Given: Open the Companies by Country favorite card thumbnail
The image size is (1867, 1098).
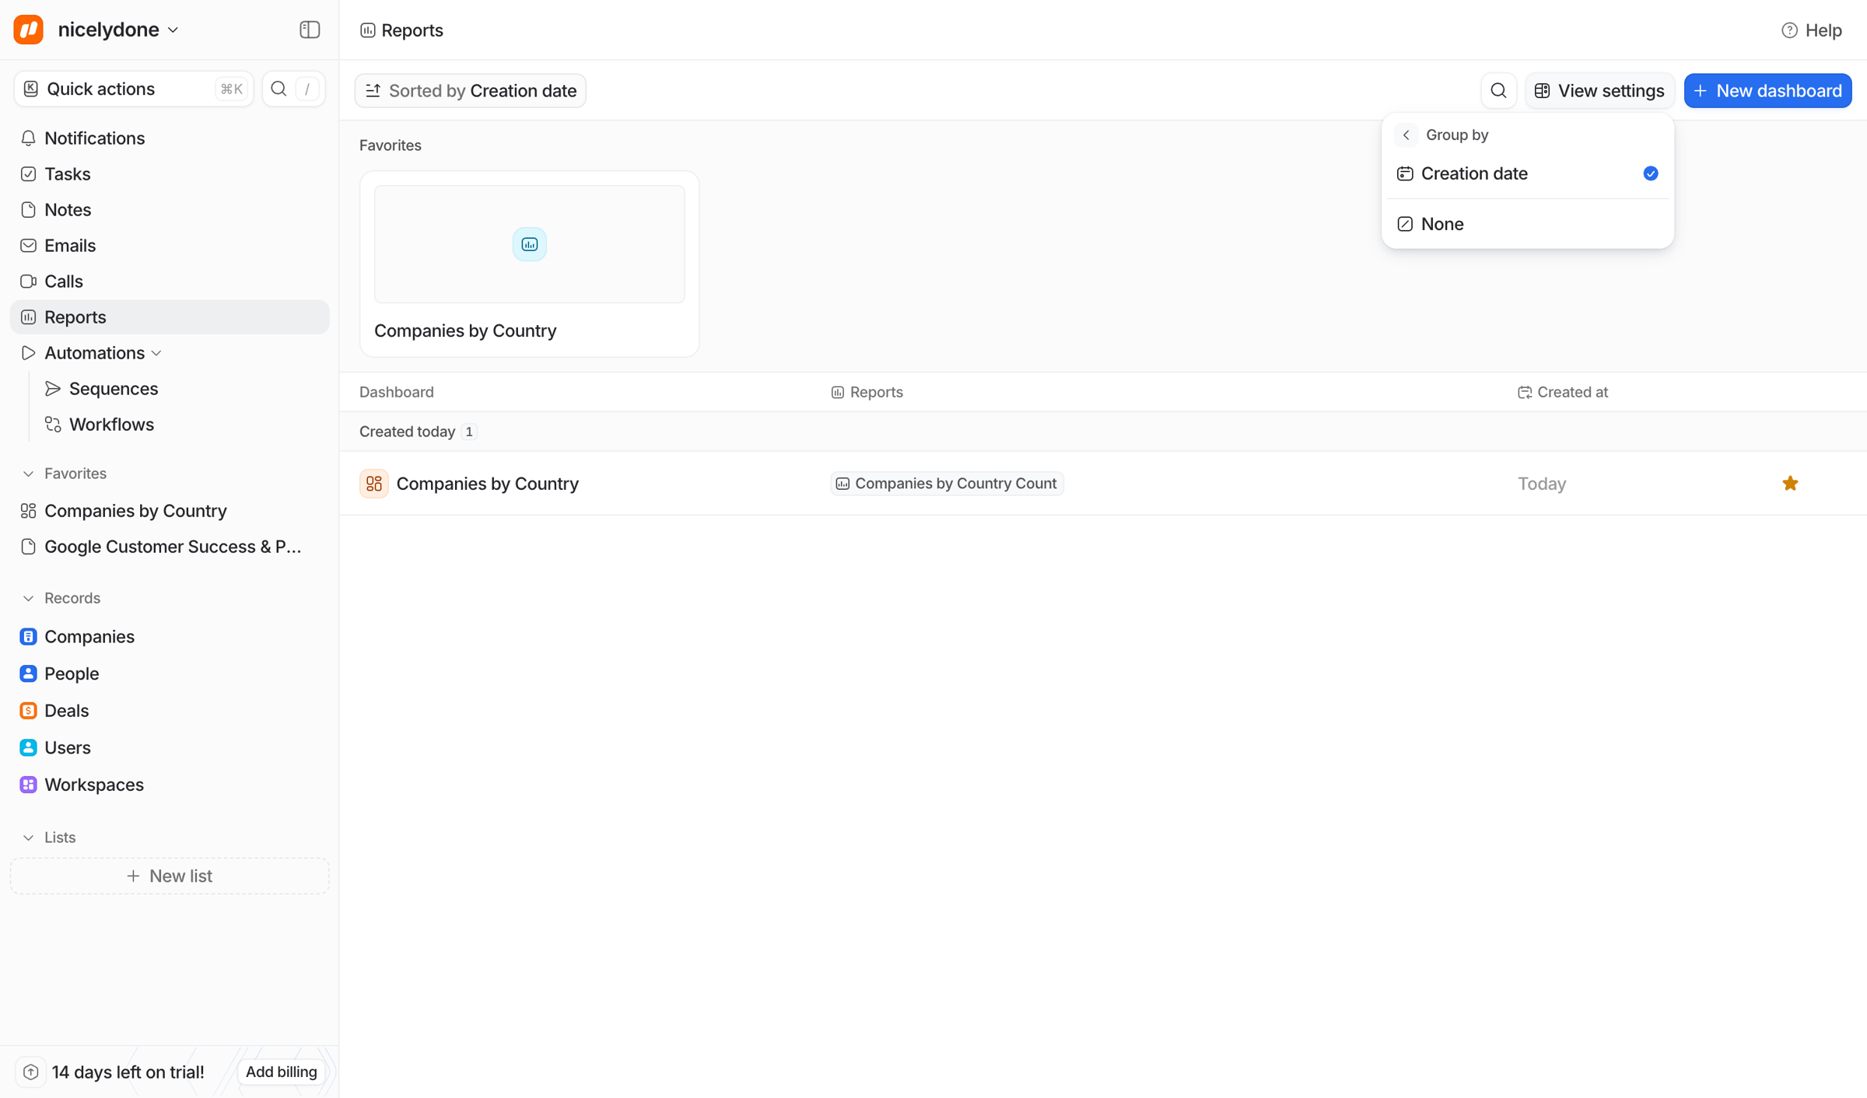Looking at the screenshot, I should [x=529, y=244].
